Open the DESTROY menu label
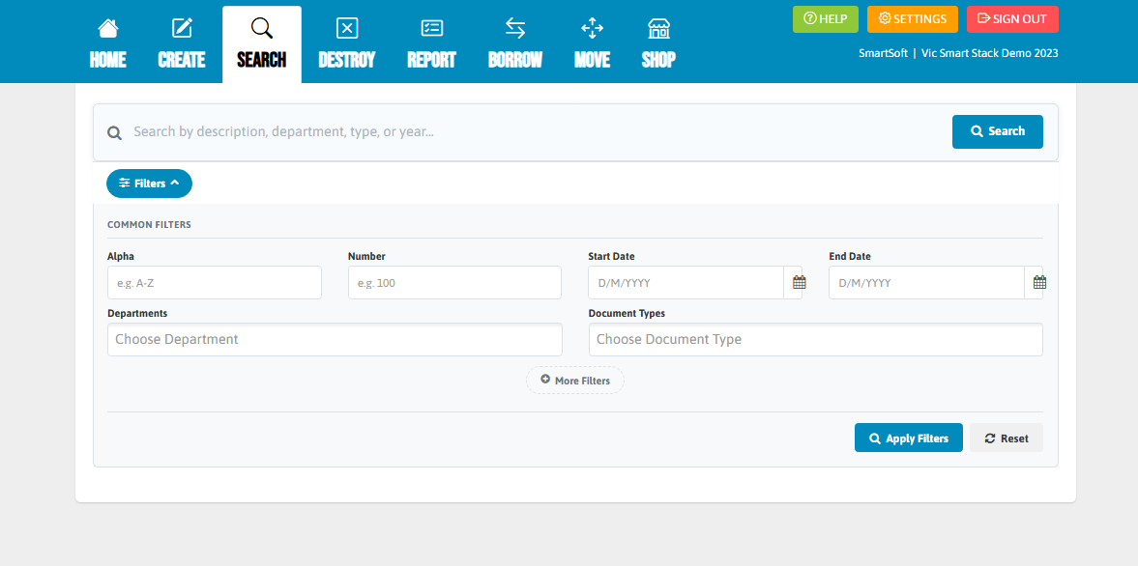Screen dimensions: 1138x566 point(347,60)
